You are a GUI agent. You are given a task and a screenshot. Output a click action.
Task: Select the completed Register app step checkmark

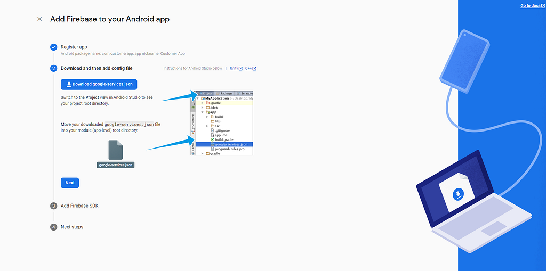pyautogui.click(x=54, y=47)
